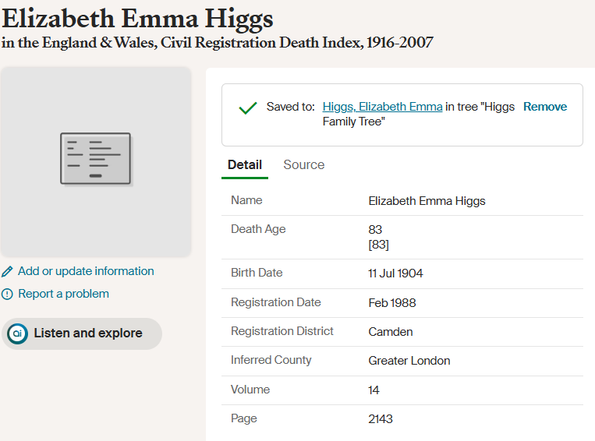Click the page number 2143

(x=381, y=419)
